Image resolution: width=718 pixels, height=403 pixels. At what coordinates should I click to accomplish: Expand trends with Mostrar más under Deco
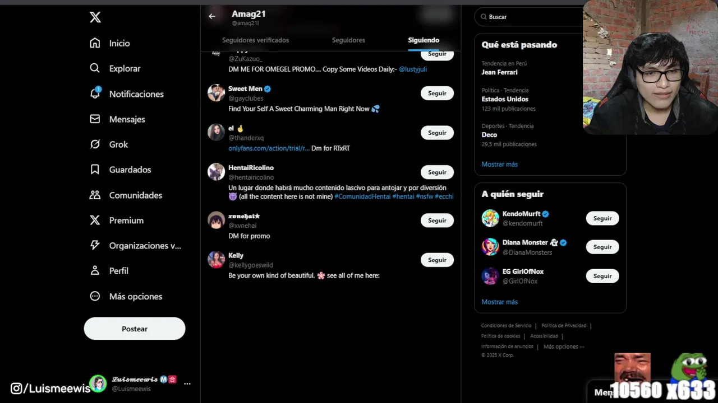point(499,164)
